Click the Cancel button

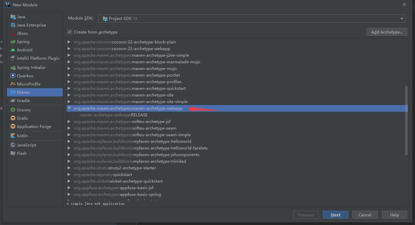pos(365,215)
